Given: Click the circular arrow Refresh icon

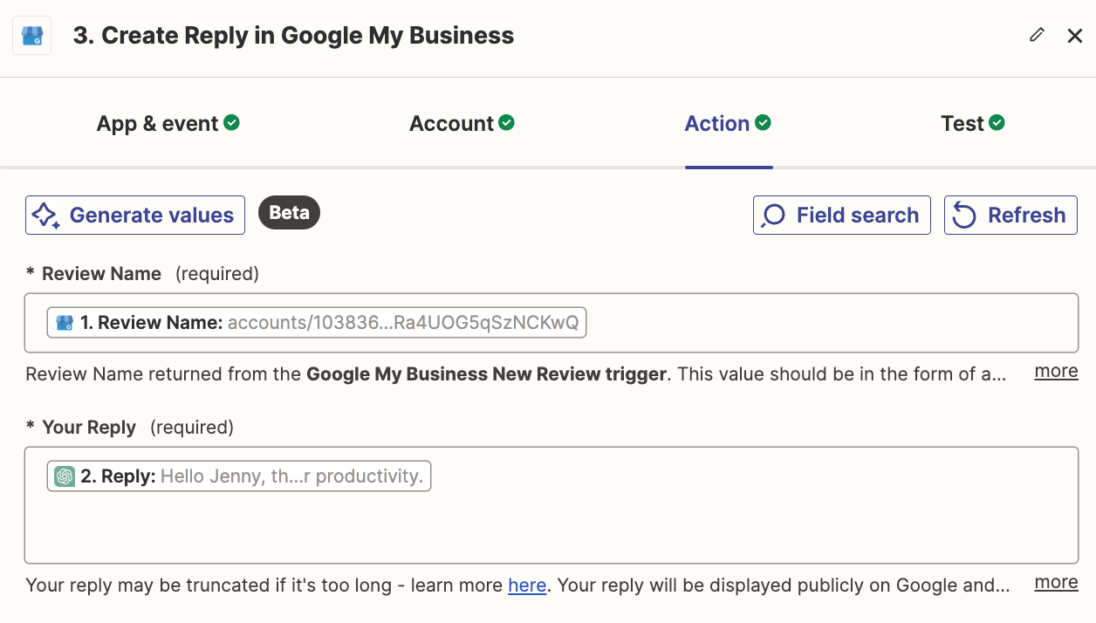Looking at the screenshot, I should 964,216.
